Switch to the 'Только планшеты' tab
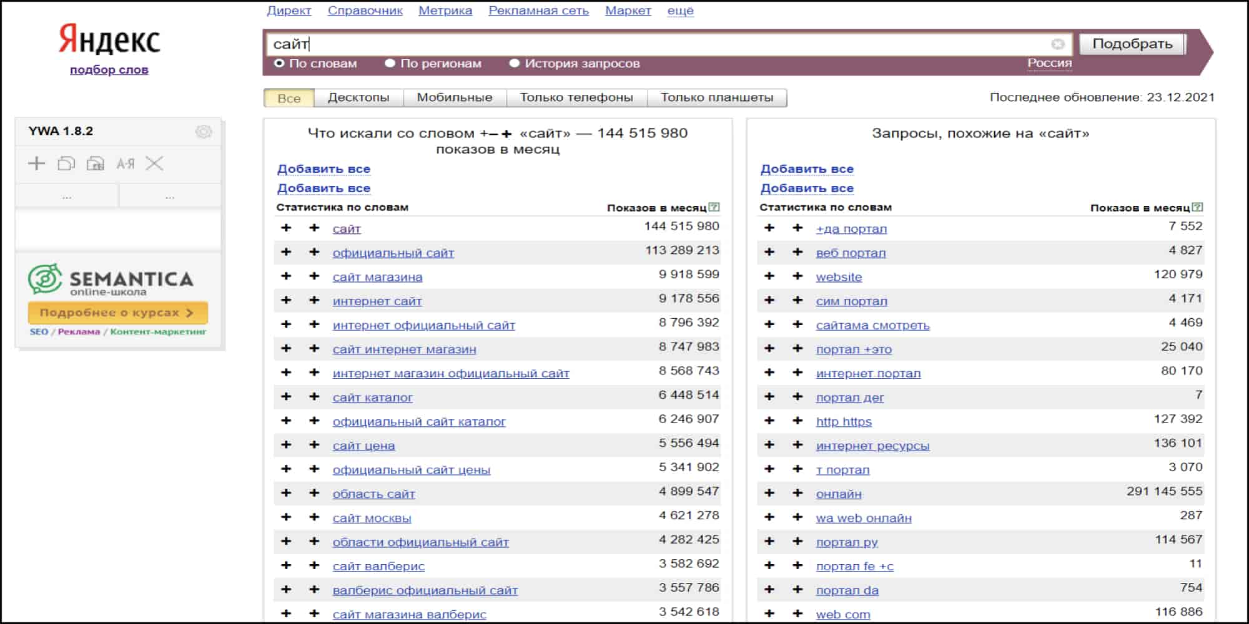The height and width of the screenshot is (624, 1249). (717, 98)
